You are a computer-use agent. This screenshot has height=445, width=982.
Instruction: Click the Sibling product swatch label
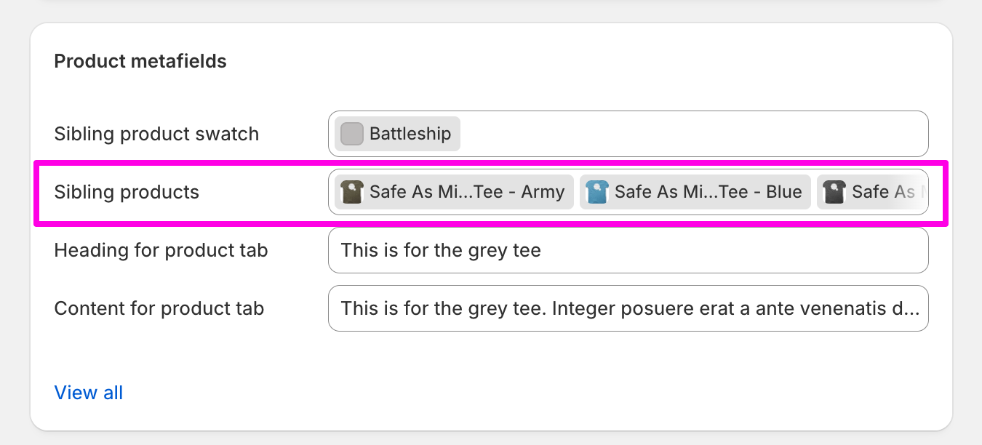click(156, 135)
